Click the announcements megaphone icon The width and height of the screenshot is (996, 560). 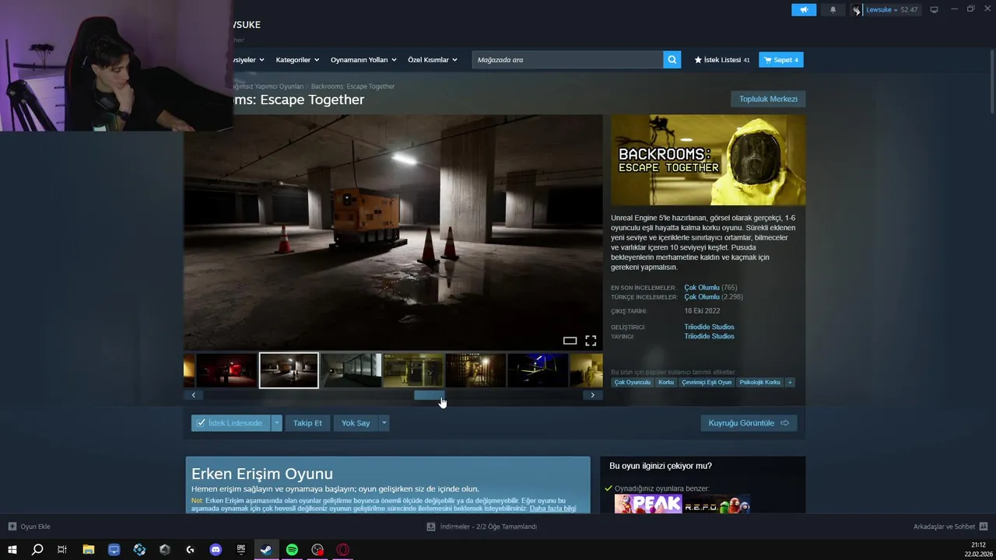coord(804,9)
